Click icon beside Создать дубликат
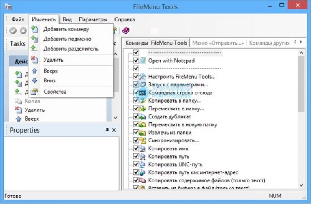The width and height of the screenshot is (311, 204). (x=142, y=116)
